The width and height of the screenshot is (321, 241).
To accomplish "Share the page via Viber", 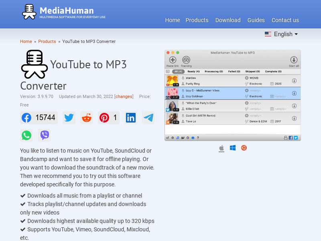I will point(44,135).
